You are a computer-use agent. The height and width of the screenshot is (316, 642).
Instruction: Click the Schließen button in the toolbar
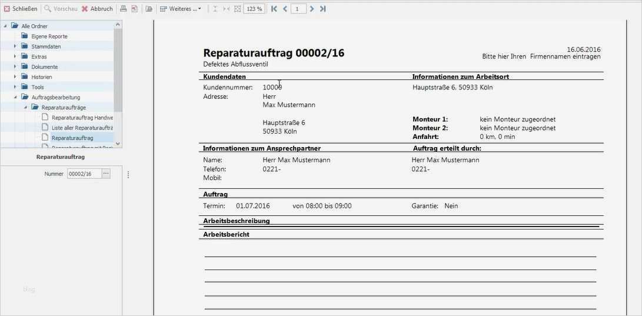(21, 9)
